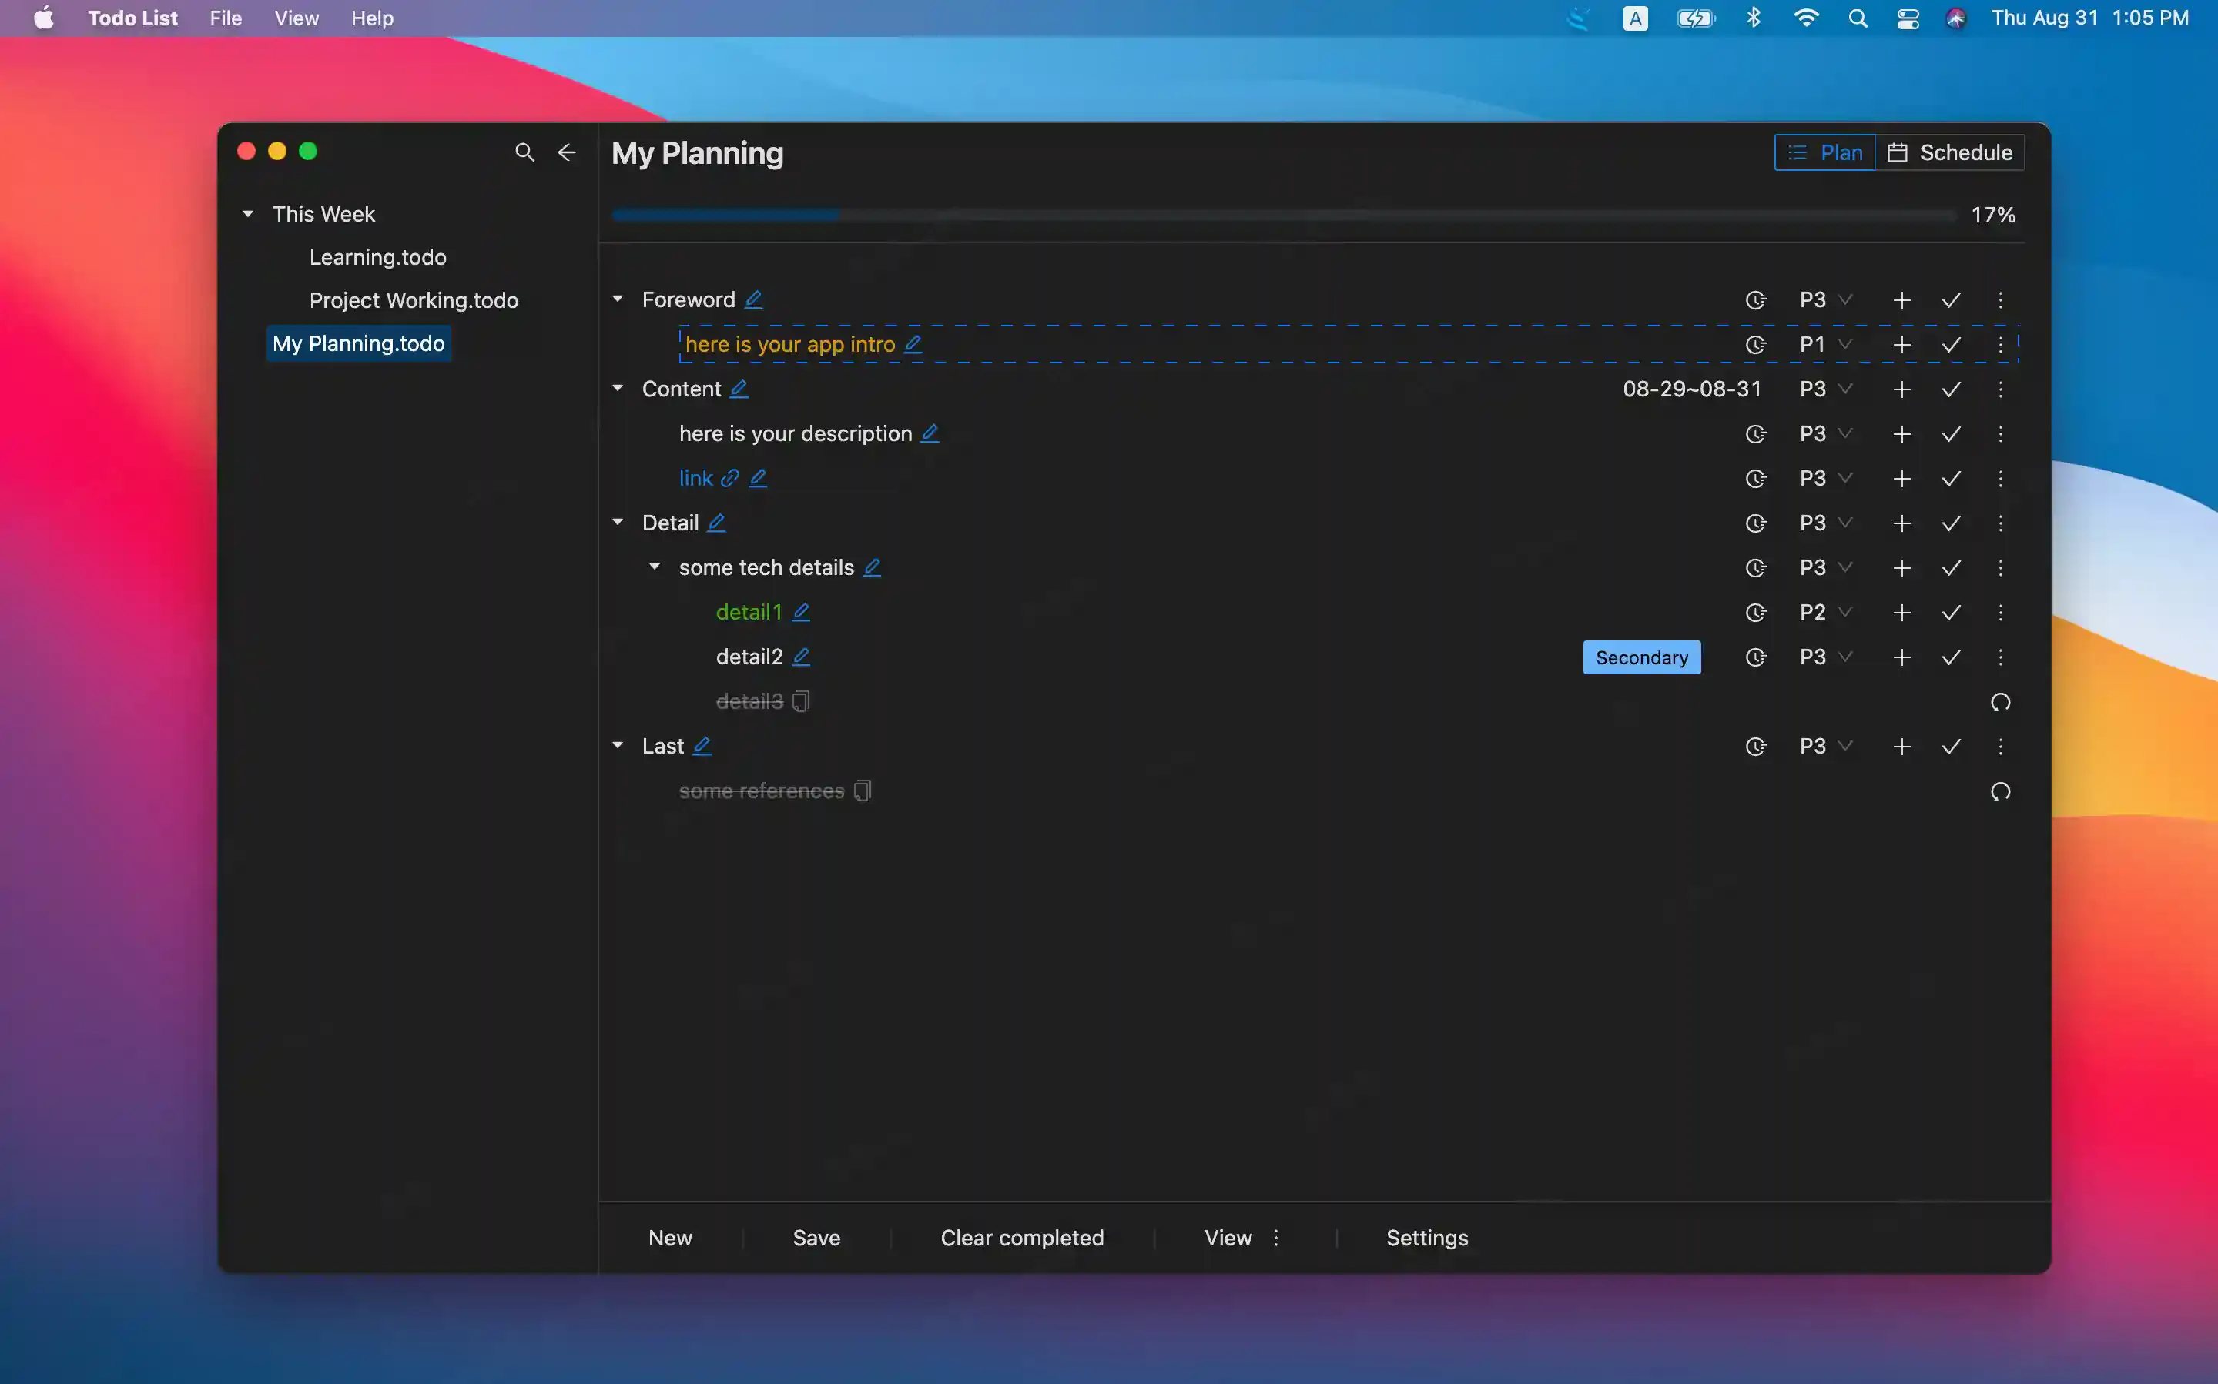Open more options for Last row

[2001, 746]
